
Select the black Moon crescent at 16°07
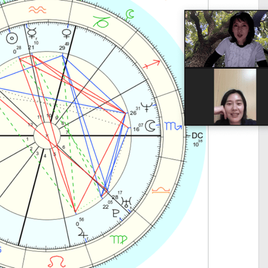pyautogui.click(x=150, y=126)
